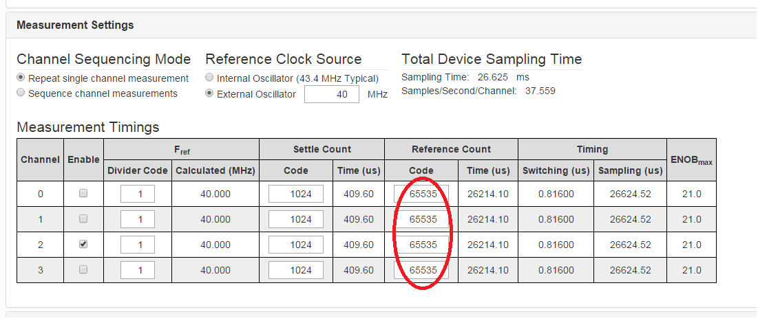The width and height of the screenshot is (758, 325).
Task: Click the Measurement Settings panel header
Action: pos(381,25)
